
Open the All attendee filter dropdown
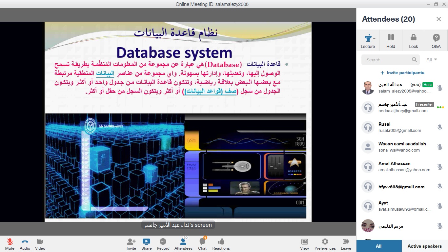(x=432, y=60)
